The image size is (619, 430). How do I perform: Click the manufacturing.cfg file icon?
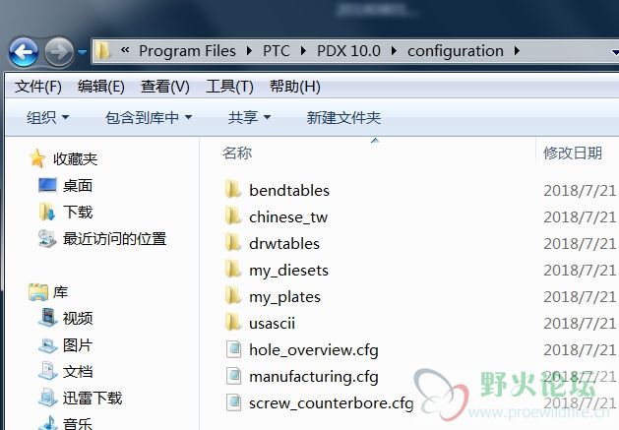click(233, 376)
